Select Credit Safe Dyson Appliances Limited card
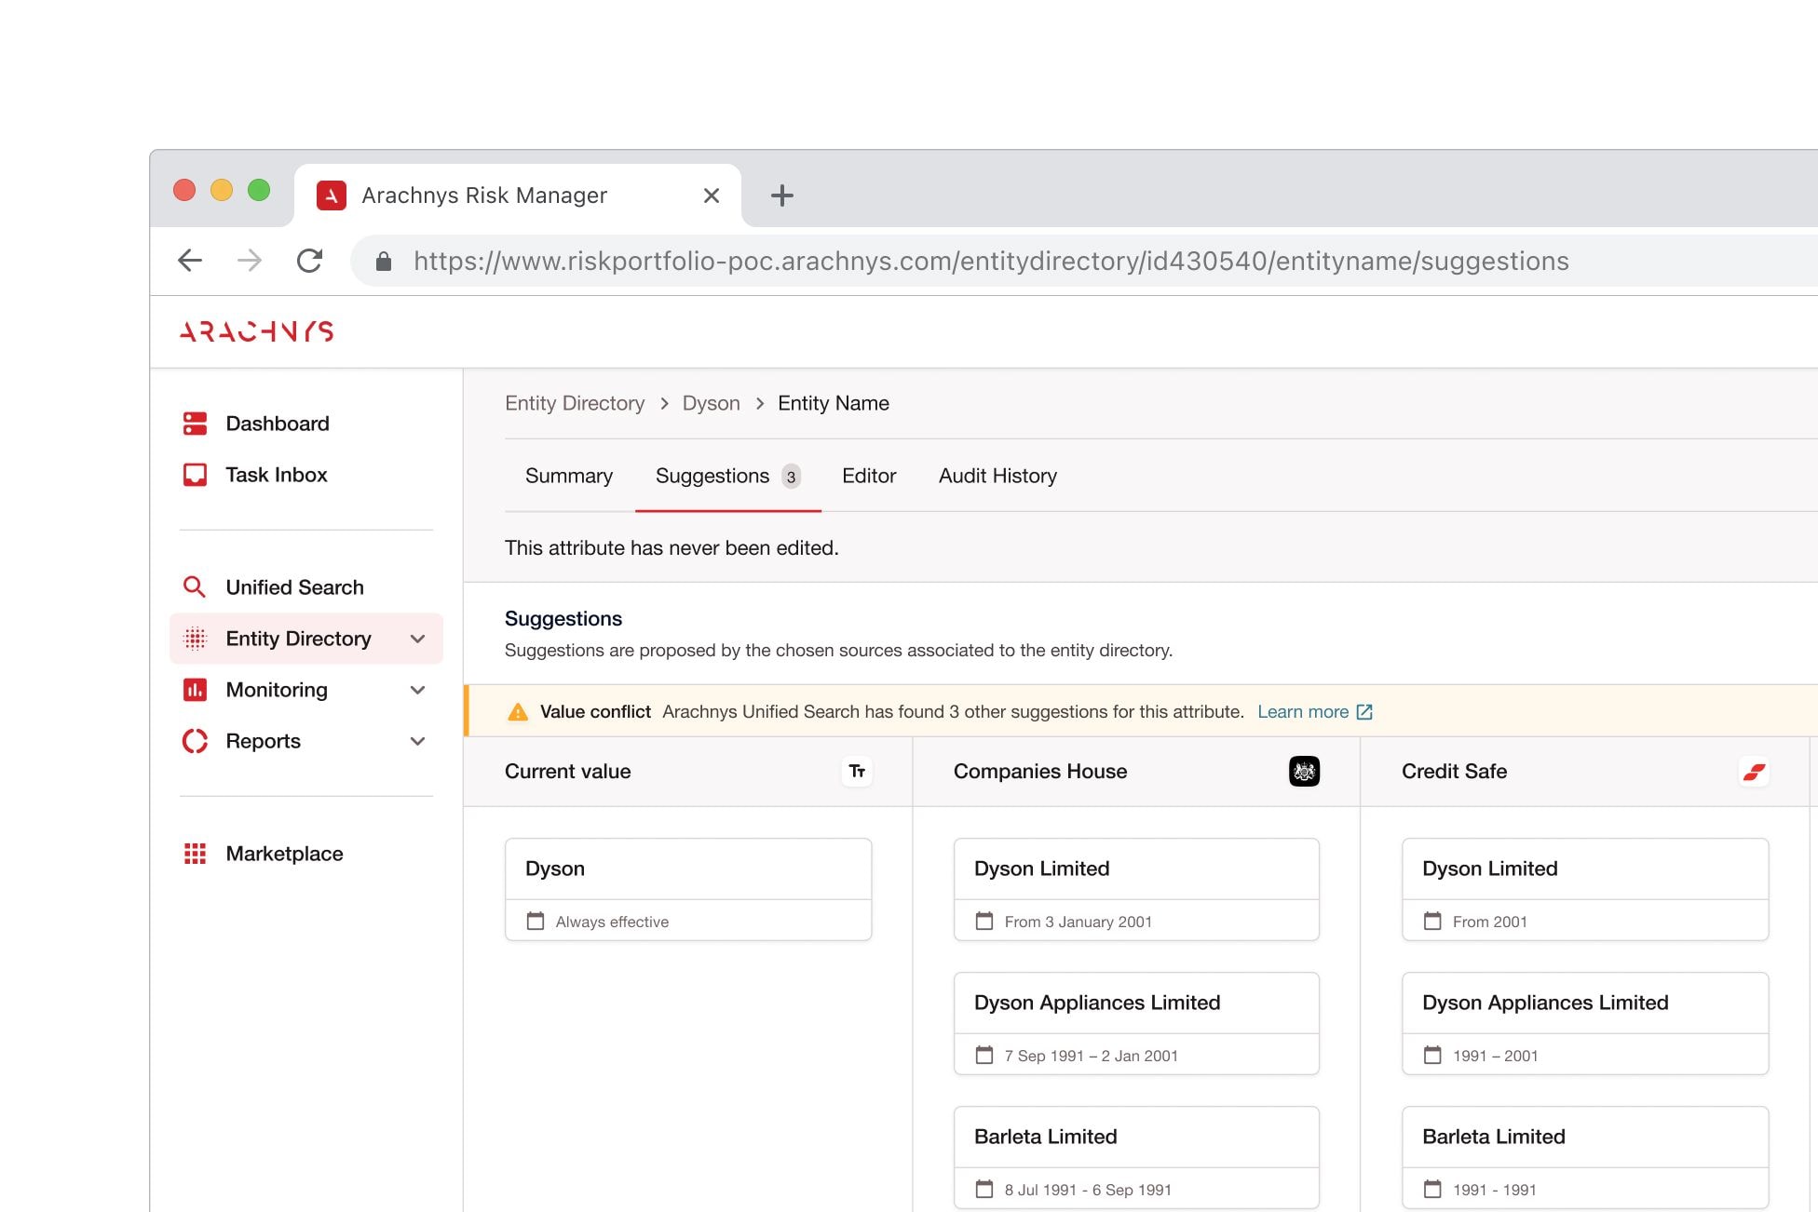The height and width of the screenshot is (1212, 1818). tap(1585, 1023)
